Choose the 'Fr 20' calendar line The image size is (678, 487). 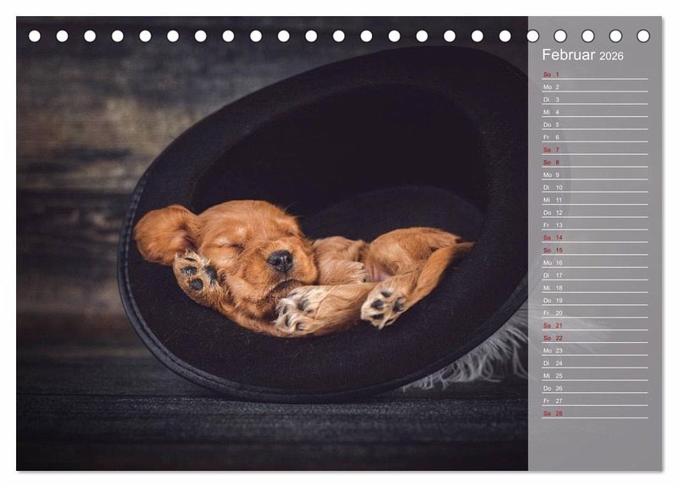tap(595, 313)
